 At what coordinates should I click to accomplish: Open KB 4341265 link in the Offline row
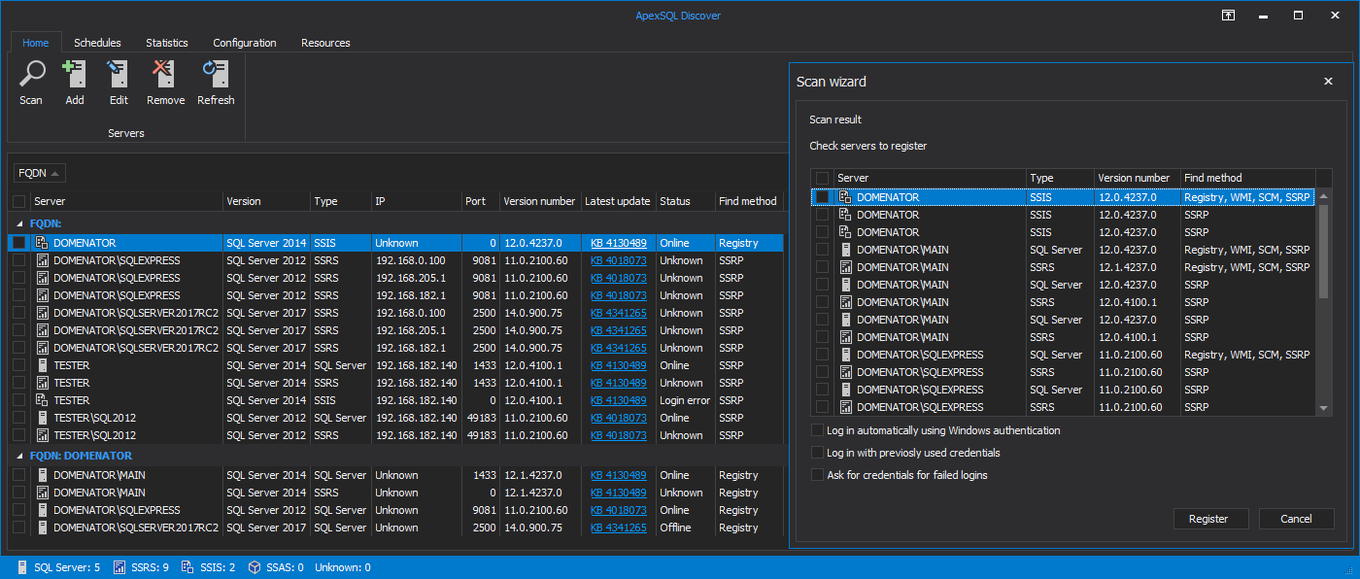coord(618,528)
